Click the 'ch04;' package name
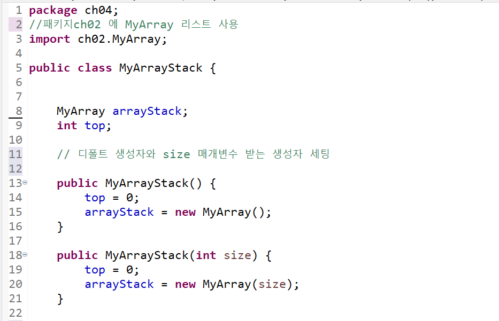 tap(102, 10)
